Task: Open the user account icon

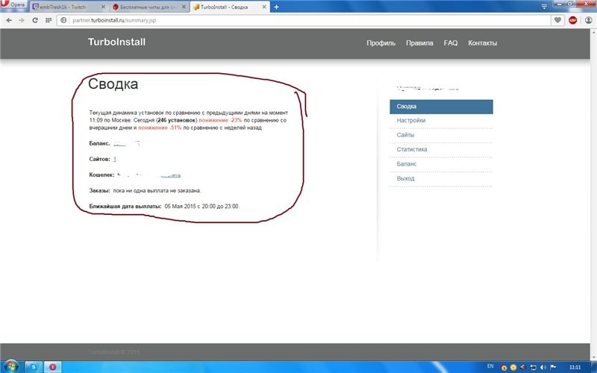Action: coord(589,20)
